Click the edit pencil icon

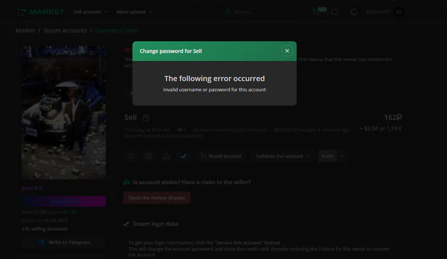point(149,156)
